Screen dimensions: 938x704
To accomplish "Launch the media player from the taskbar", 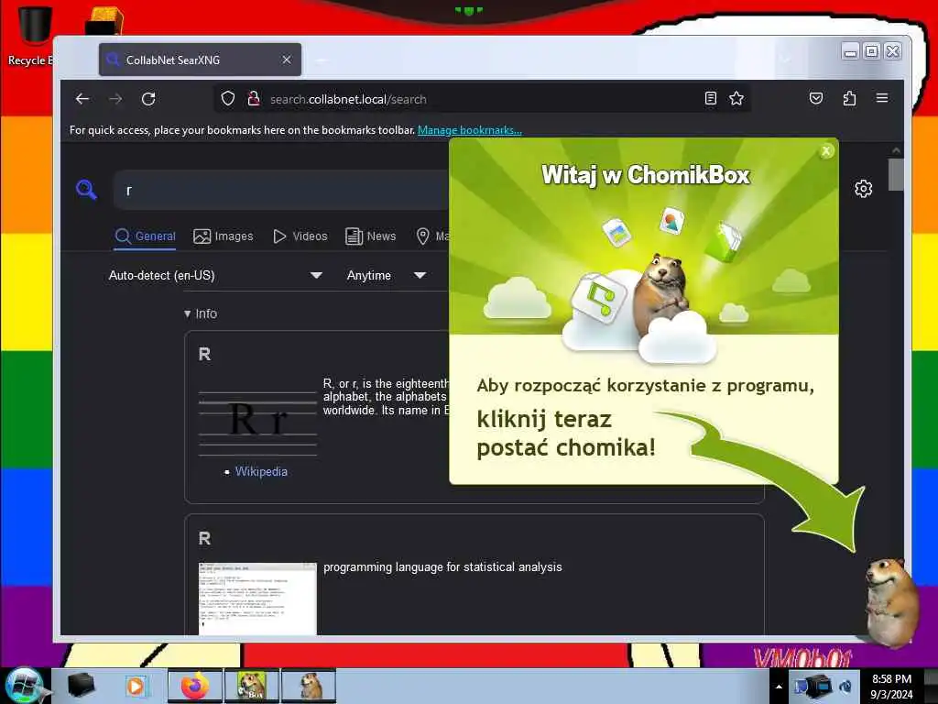I will coord(136,686).
